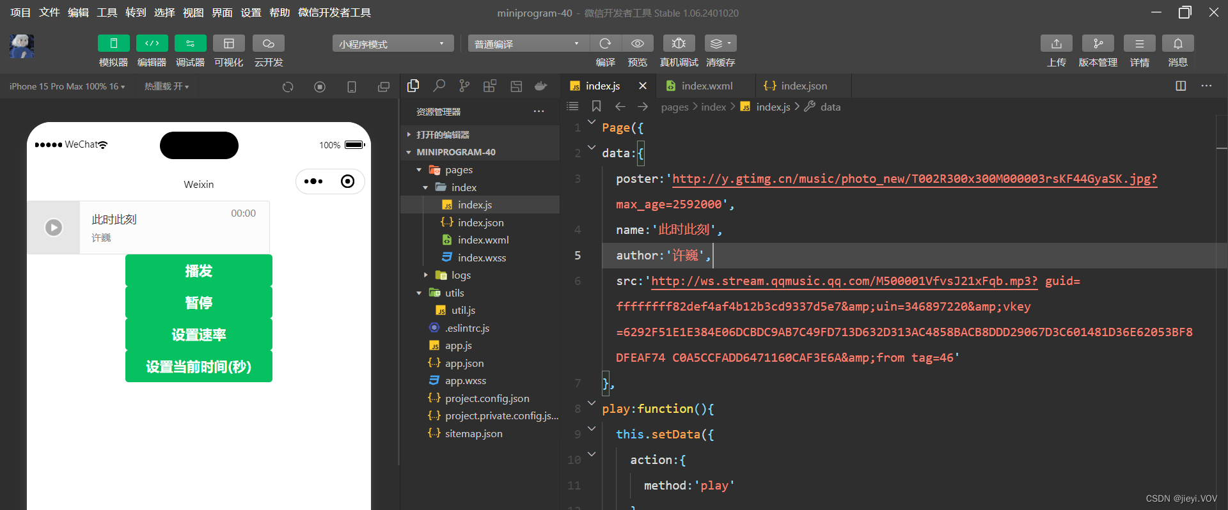Navigate forward with the right arrow

(x=643, y=106)
